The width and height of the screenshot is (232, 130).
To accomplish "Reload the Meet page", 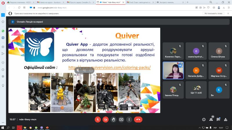I will (x=19, y=8).
